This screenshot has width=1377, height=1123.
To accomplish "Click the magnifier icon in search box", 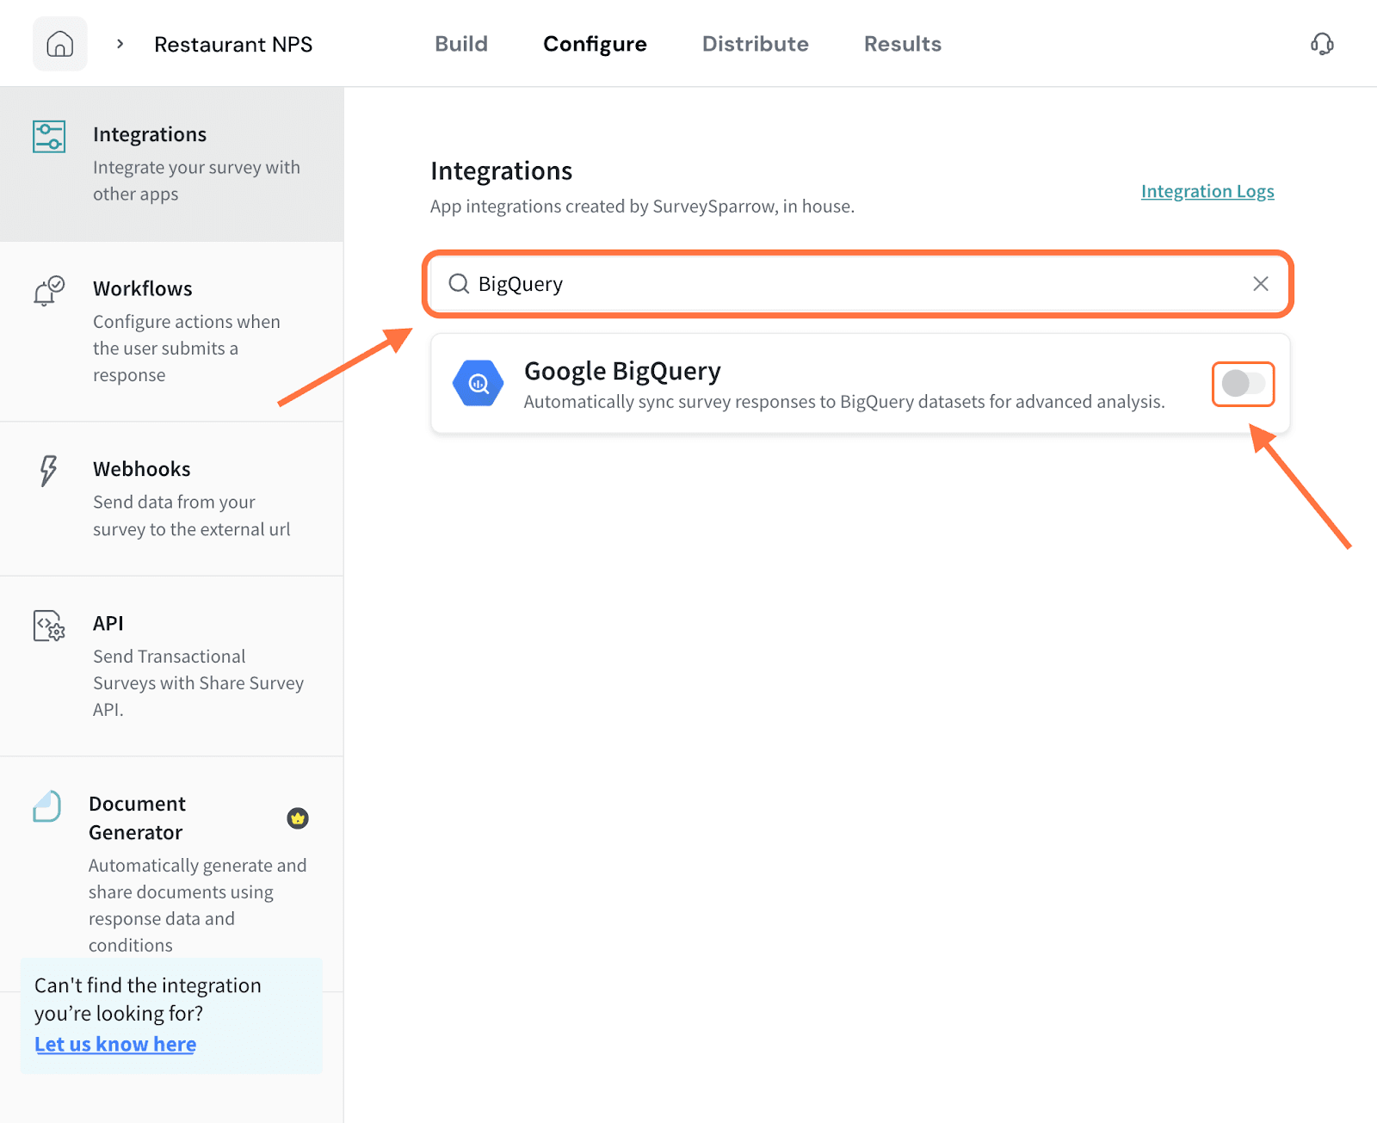I will [459, 284].
